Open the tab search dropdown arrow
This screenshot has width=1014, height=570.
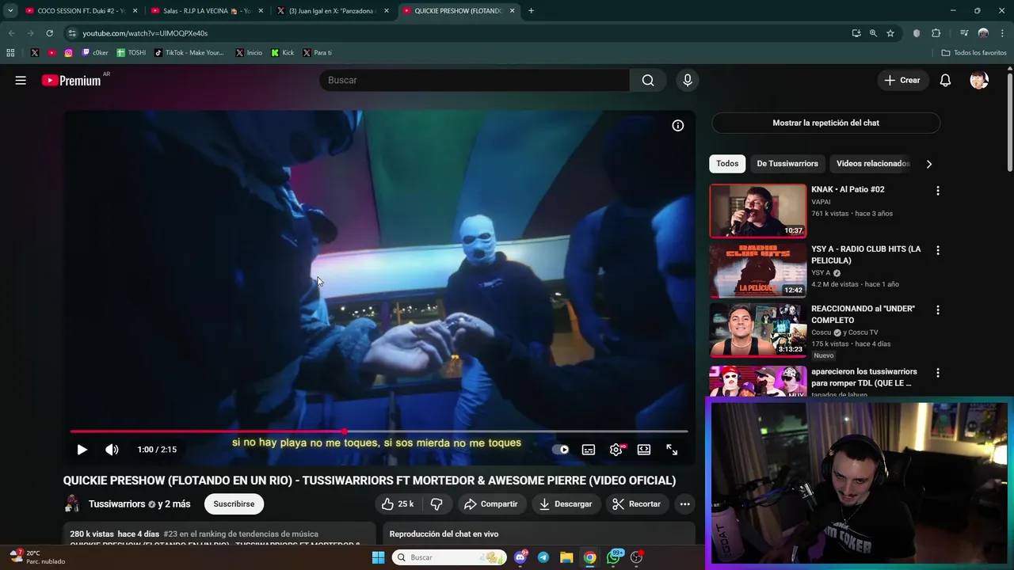point(10,11)
